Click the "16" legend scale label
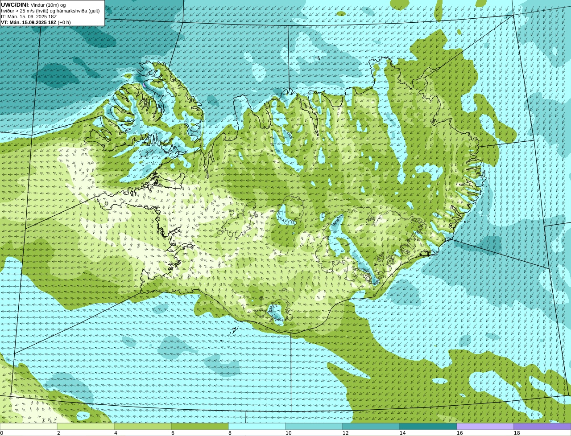This screenshot has width=571, height=436. tap(460, 433)
